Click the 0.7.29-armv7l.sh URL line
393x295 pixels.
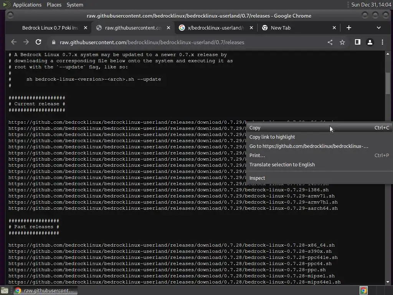coord(172,196)
